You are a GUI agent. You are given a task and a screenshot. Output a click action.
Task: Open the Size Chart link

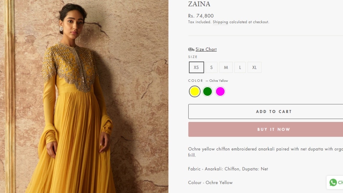(x=206, y=49)
